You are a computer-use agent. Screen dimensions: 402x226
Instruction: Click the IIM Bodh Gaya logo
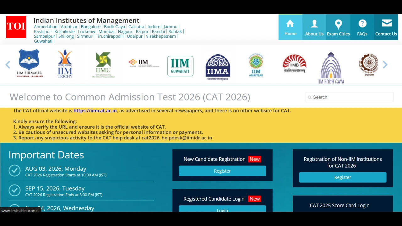point(330,68)
